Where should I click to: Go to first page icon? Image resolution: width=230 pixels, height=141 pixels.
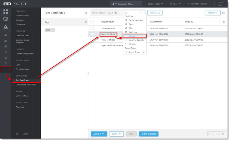tap(209, 134)
